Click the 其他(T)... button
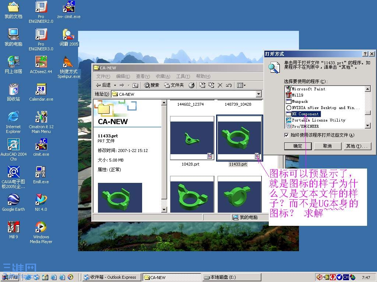 point(357,146)
